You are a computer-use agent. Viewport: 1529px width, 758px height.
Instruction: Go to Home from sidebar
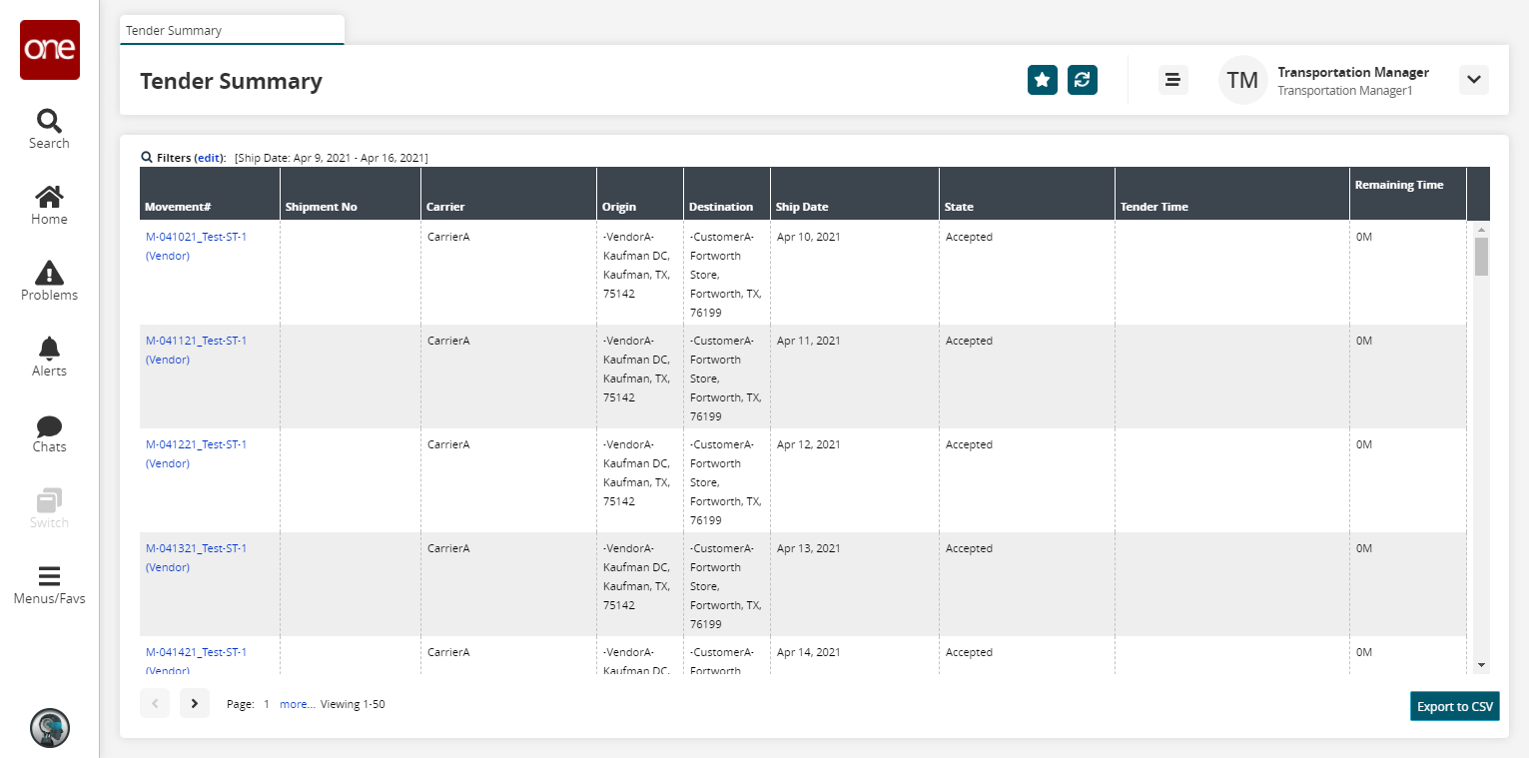point(49,205)
